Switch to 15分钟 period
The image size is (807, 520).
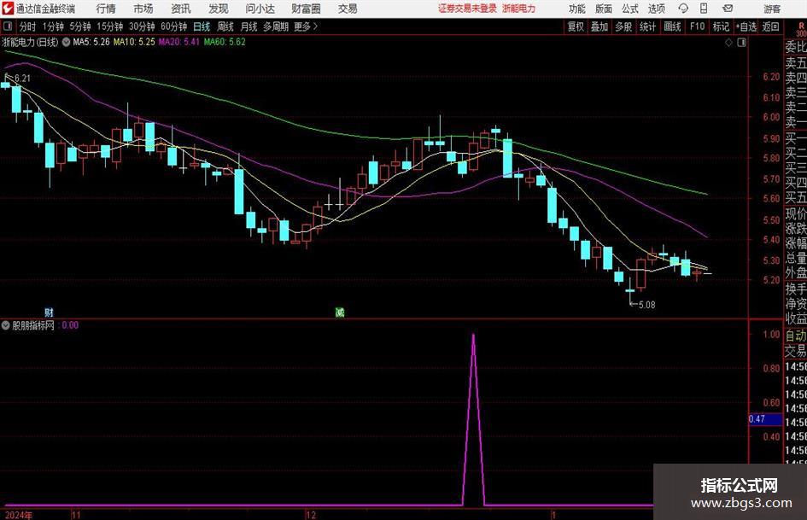pos(109,26)
